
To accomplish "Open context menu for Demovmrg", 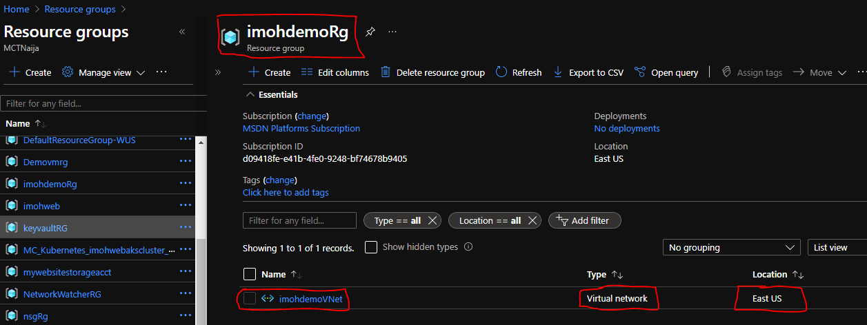I will pos(186,161).
